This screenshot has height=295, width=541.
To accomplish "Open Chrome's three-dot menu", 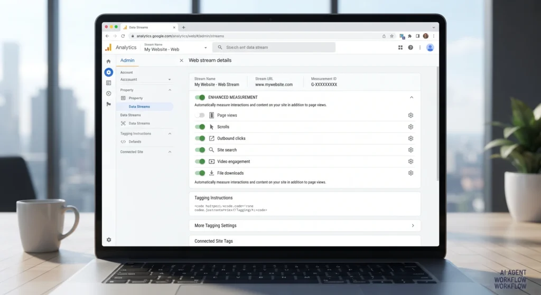I will point(434,36).
